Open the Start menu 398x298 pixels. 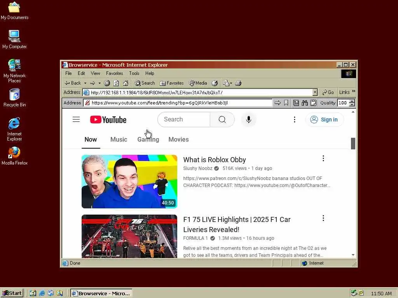[x=12, y=293]
